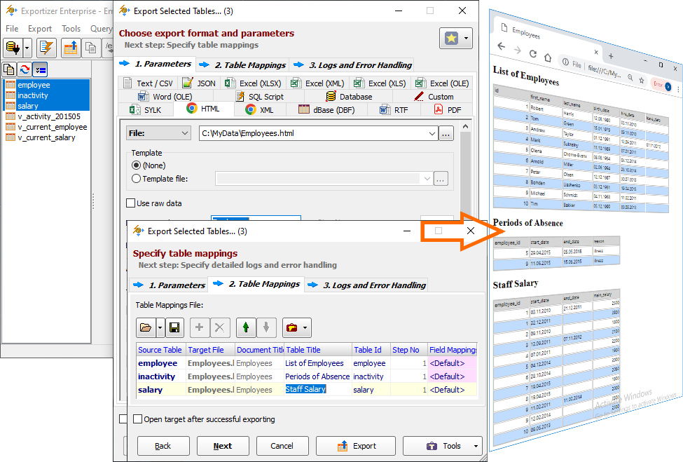This screenshot has width=683, height=462.
Task: Choose RTF export format
Action: 394,110
